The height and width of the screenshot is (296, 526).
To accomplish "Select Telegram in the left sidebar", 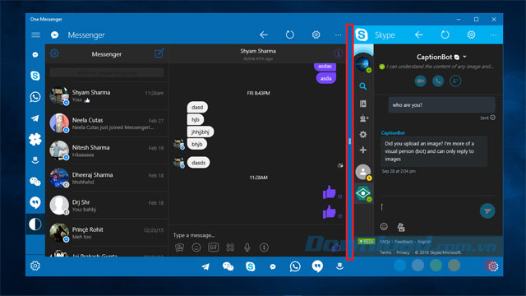I will [x=35, y=118].
